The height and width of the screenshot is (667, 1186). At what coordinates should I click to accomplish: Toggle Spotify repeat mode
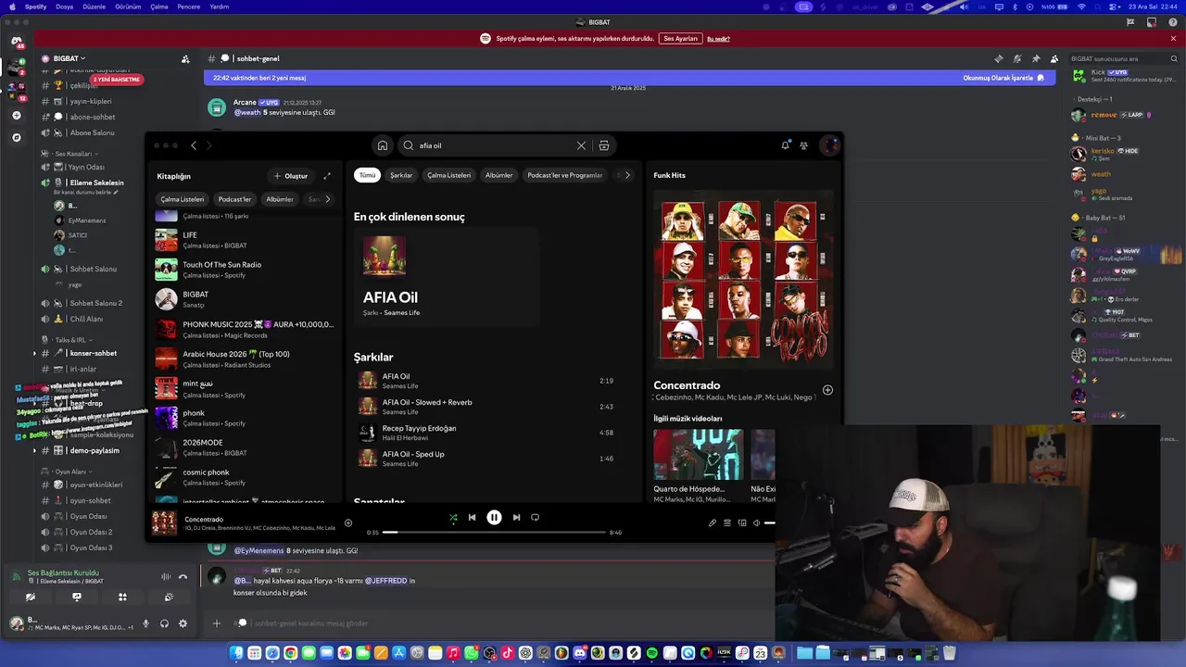(x=535, y=518)
